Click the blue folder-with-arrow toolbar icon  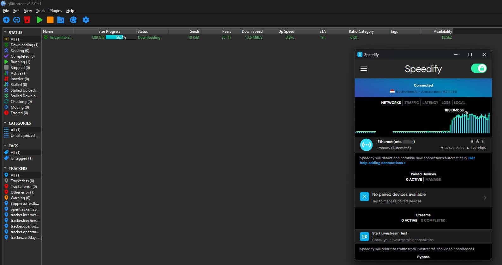click(x=61, y=20)
